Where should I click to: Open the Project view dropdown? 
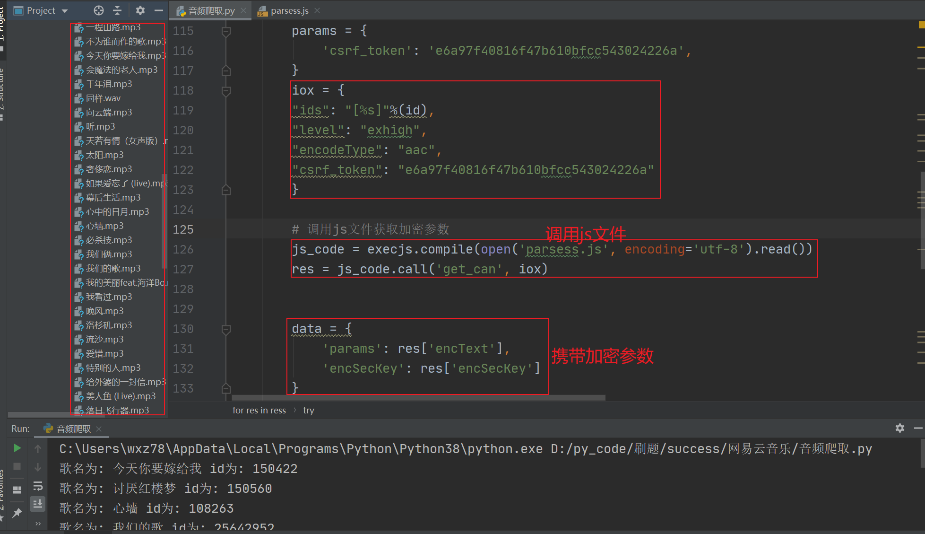coord(65,11)
